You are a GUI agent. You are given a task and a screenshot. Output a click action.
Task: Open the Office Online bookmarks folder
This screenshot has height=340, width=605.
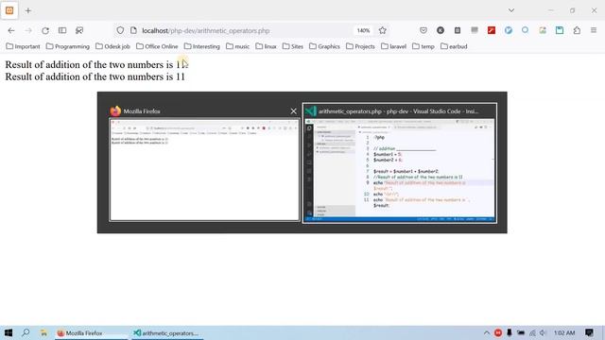pos(157,46)
